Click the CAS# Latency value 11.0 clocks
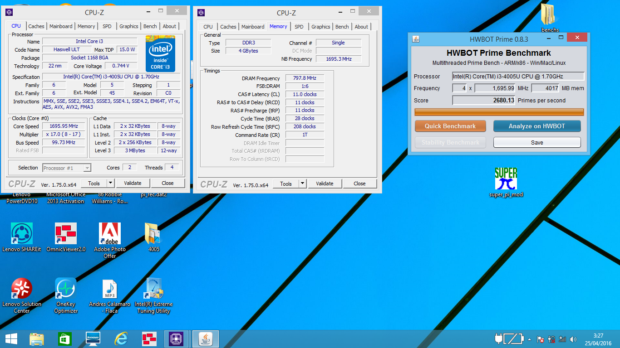This screenshot has height=348, width=620. (x=305, y=94)
